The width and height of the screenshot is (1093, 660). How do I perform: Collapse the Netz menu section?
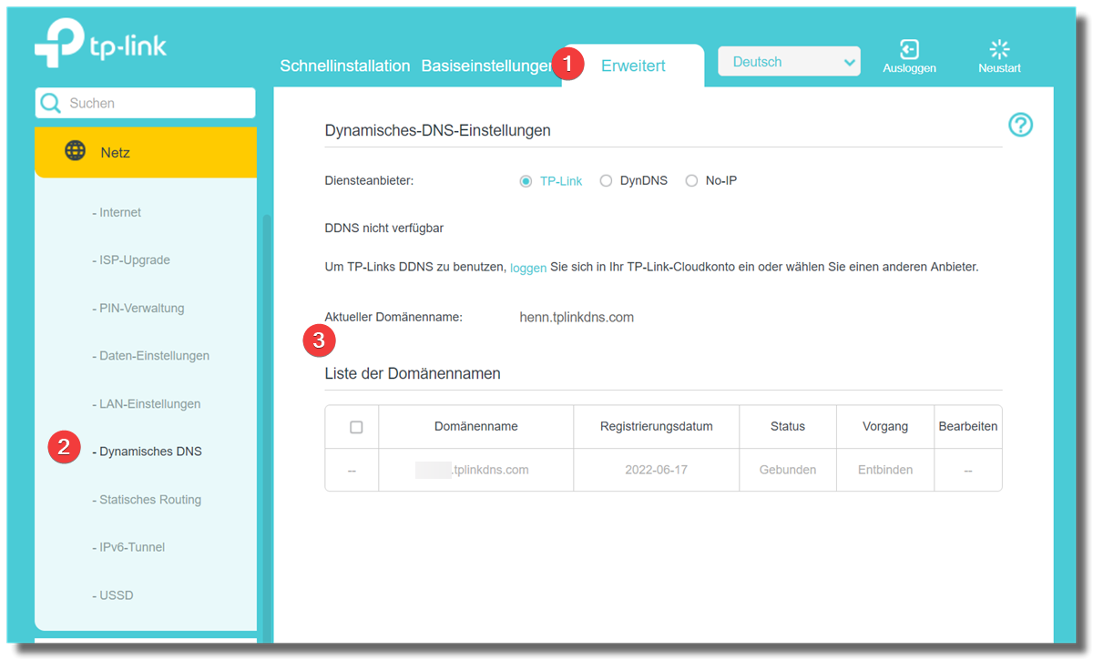pos(146,152)
